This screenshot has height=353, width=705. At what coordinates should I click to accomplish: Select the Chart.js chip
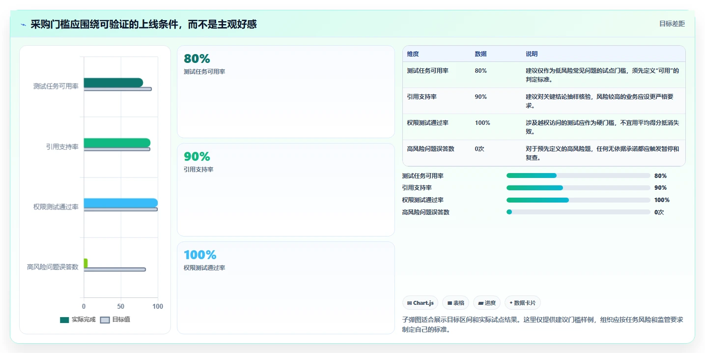[x=420, y=303]
